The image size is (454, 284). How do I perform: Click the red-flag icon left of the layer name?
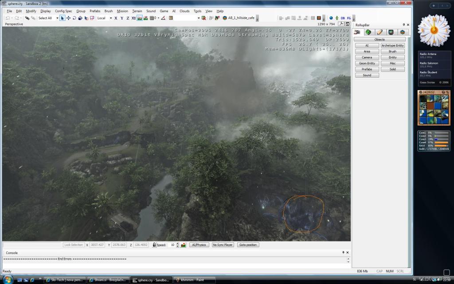pos(217,18)
